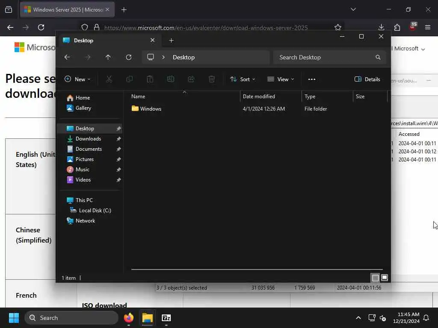The height and width of the screenshot is (328, 438).
Task: Expand All Microsoft menu on webpage
Action: [x=409, y=49]
